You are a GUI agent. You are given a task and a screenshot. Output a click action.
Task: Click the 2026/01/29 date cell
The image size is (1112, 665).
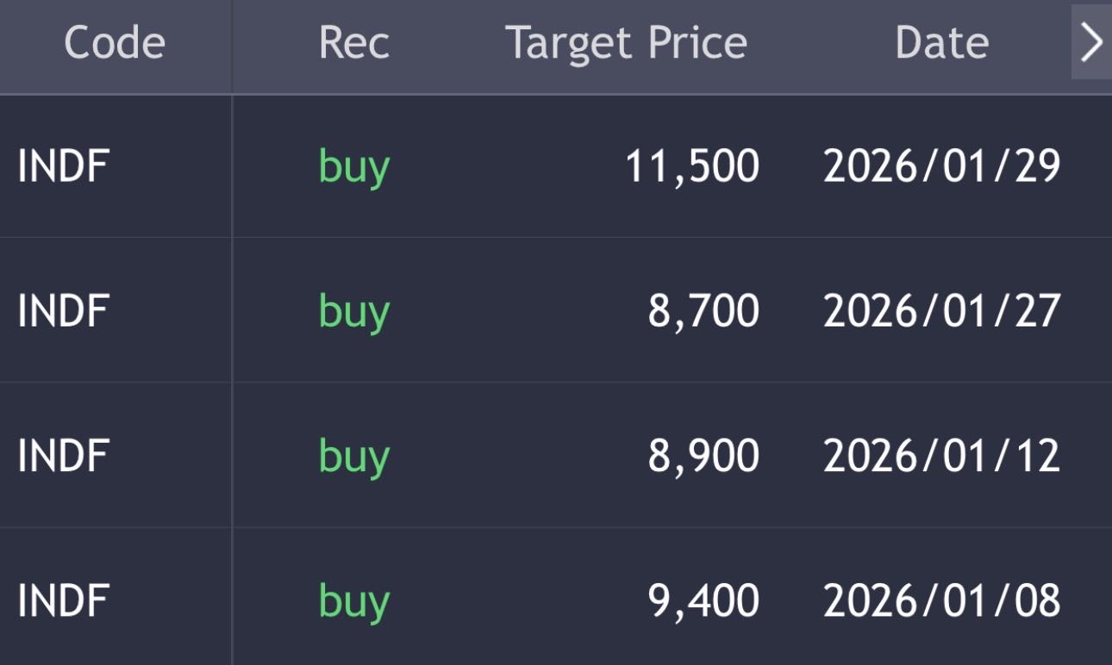point(941,166)
